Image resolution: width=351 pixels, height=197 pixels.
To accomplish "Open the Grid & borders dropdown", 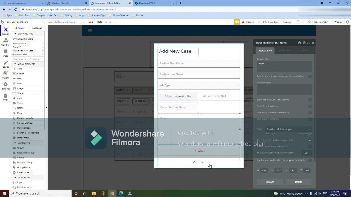I will click(271, 22).
